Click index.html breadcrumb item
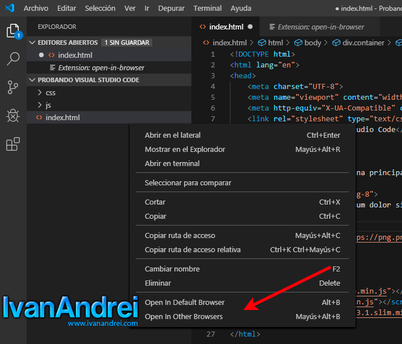This screenshot has height=344, width=402. click(x=229, y=43)
